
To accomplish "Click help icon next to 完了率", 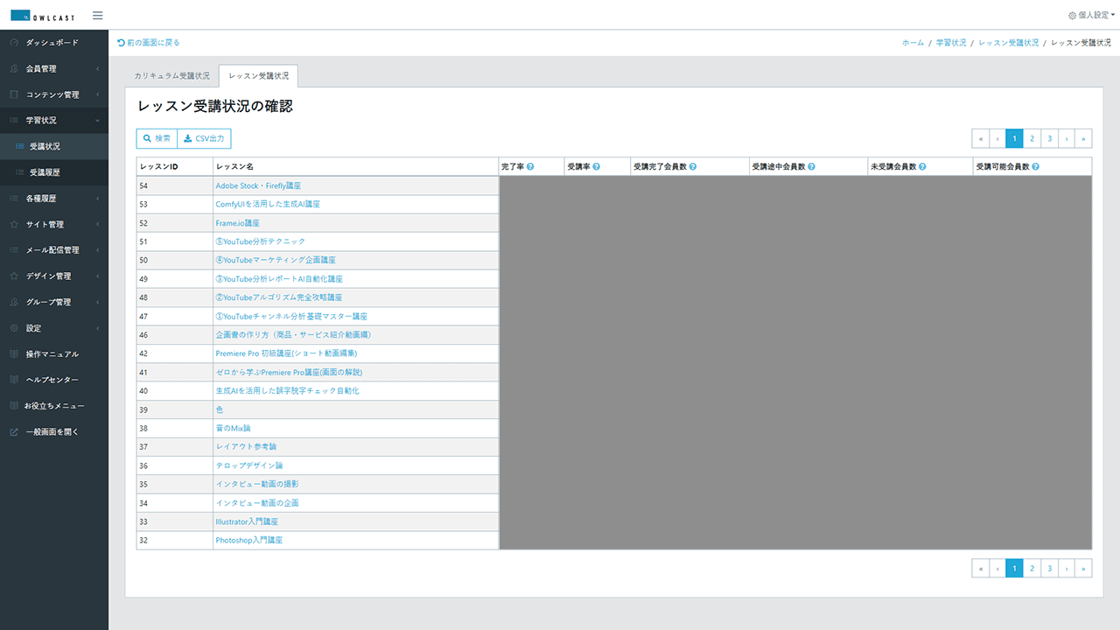I will (530, 166).
